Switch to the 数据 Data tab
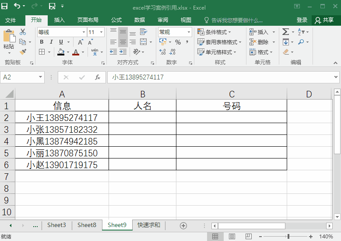The width and height of the screenshot is (341, 241). click(x=139, y=20)
